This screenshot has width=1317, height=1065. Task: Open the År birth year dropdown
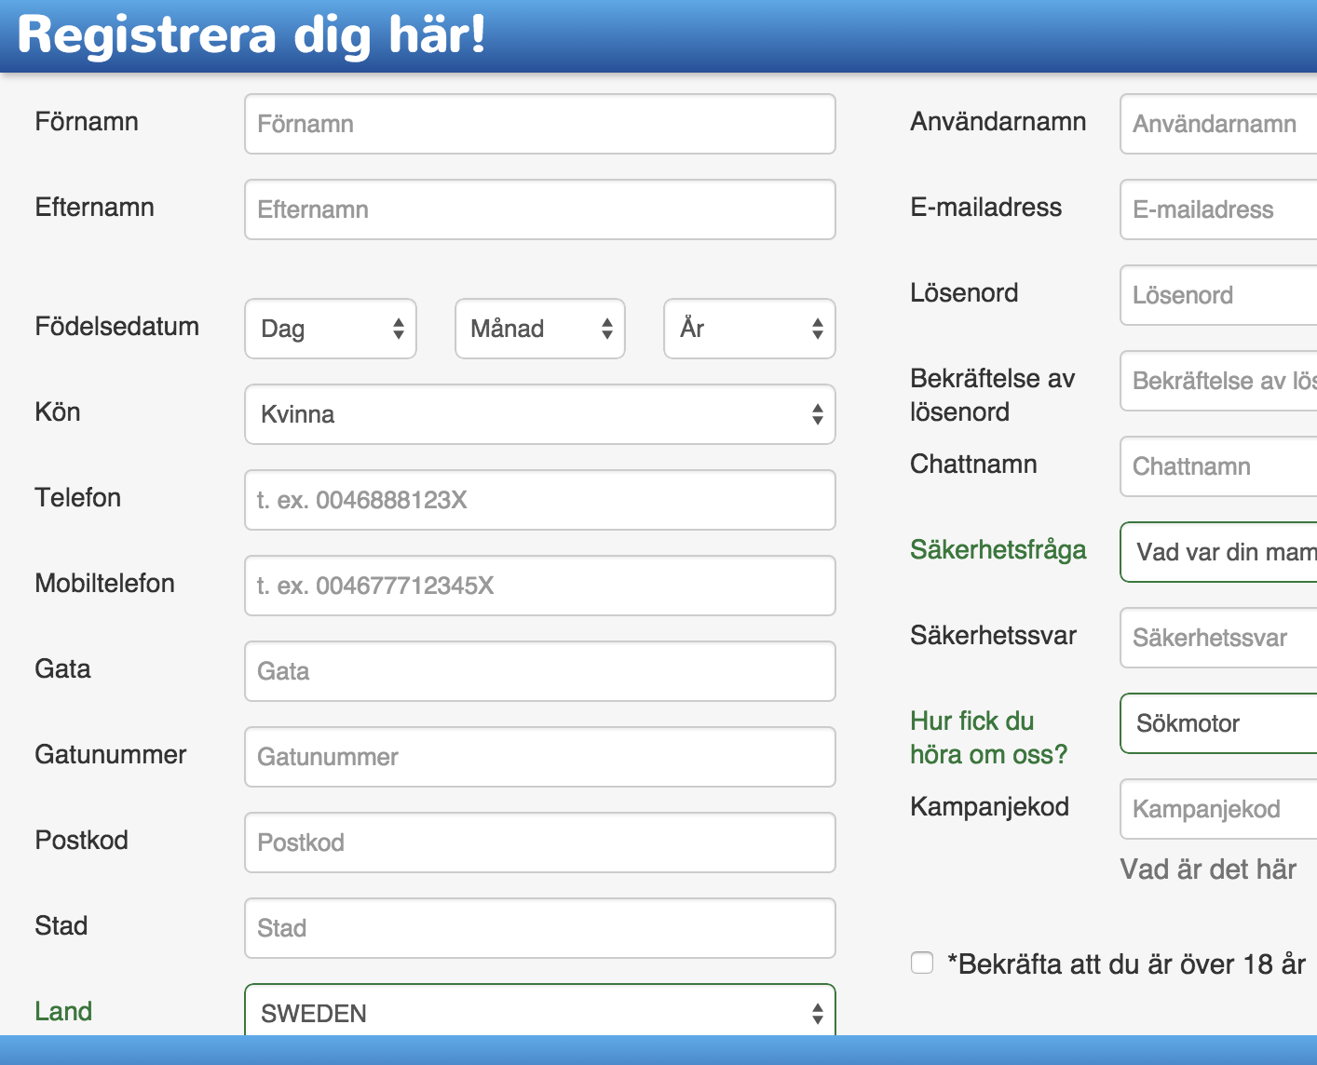[749, 329]
